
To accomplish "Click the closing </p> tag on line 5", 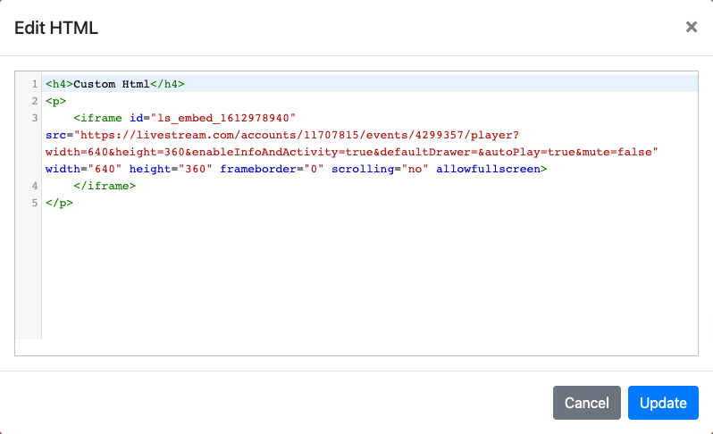I will coord(59,203).
